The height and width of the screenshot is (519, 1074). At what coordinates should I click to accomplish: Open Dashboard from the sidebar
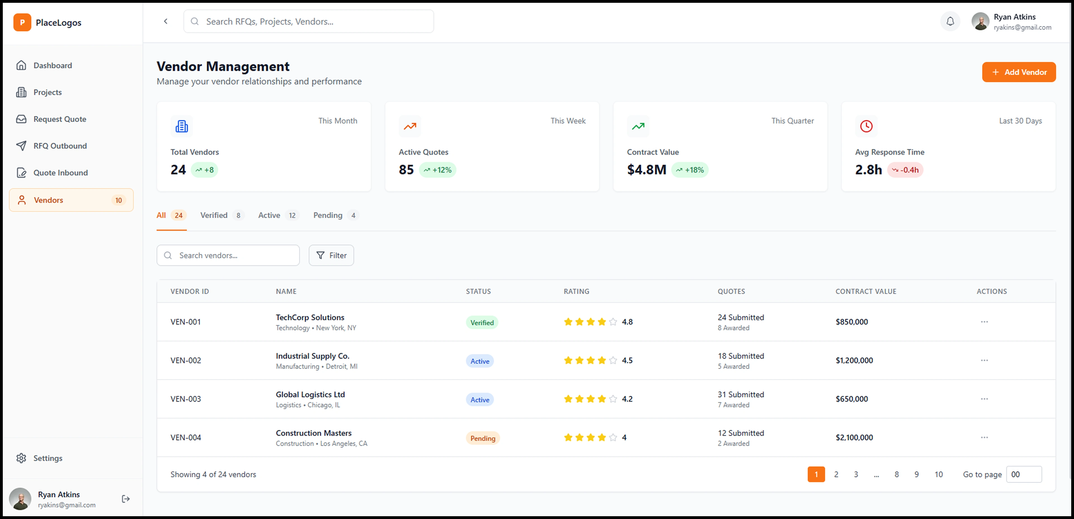(53, 65)
